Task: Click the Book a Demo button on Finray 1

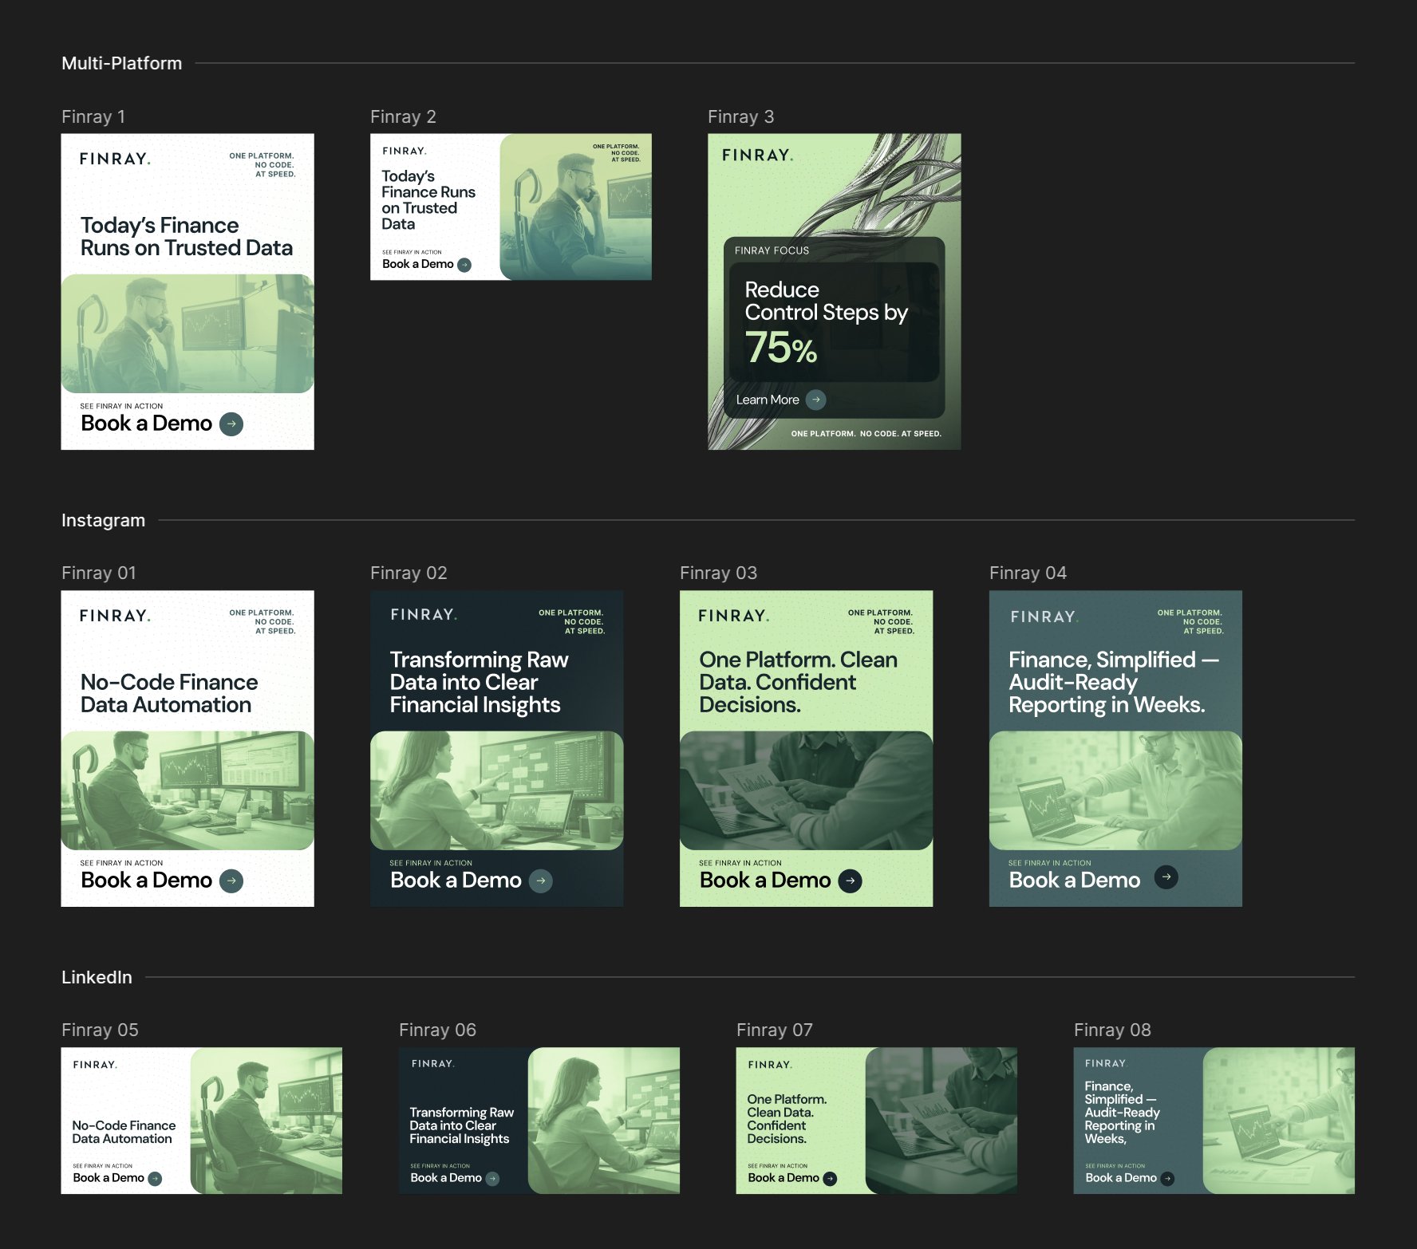Action: [146, 424]
